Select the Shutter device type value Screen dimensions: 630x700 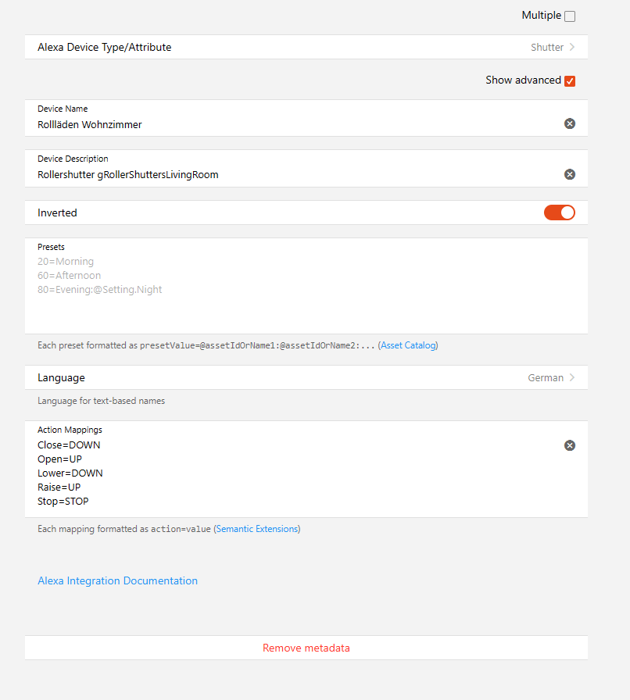[x=547, y=47]
